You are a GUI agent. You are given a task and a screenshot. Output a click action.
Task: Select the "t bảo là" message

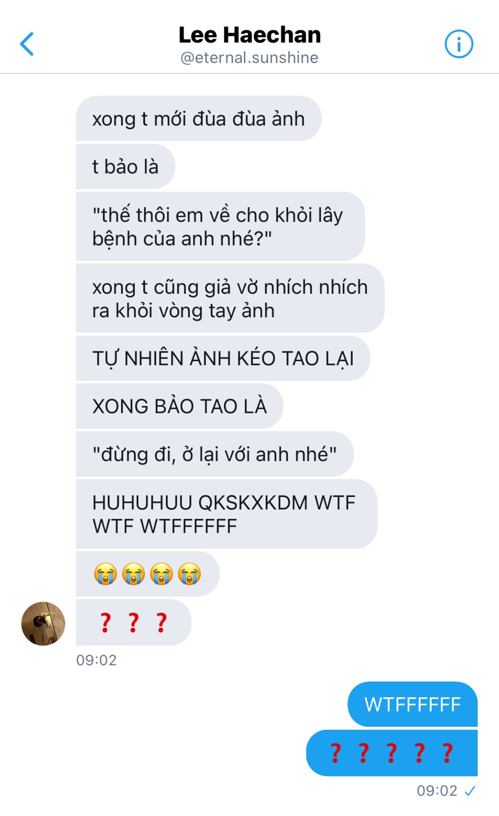(125, 167)
